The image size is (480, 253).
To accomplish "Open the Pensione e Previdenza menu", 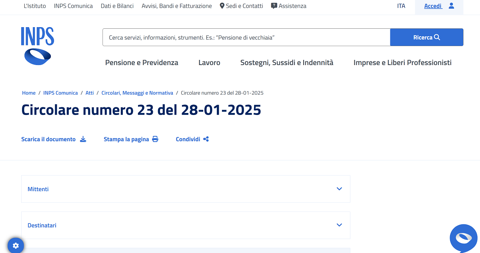I will coord(142,63).
